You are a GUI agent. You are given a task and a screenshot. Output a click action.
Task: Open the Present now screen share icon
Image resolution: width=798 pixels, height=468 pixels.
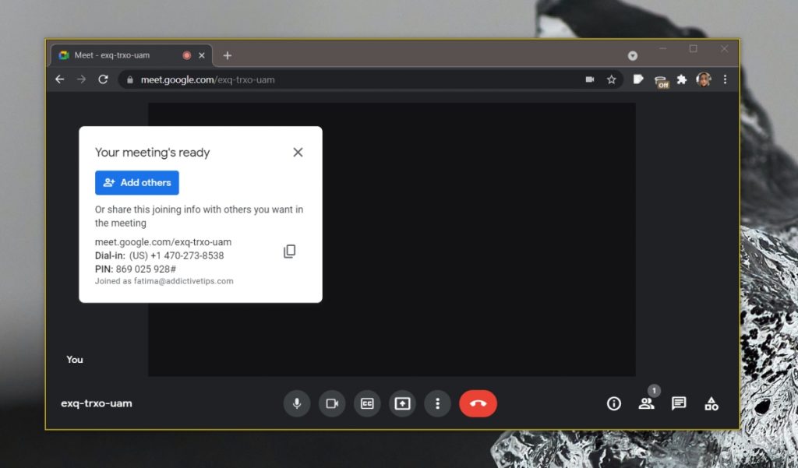402,403
